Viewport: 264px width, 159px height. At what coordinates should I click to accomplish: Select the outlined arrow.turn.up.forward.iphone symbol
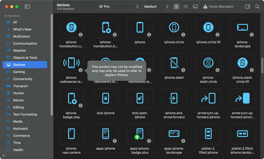pos(208,99)
